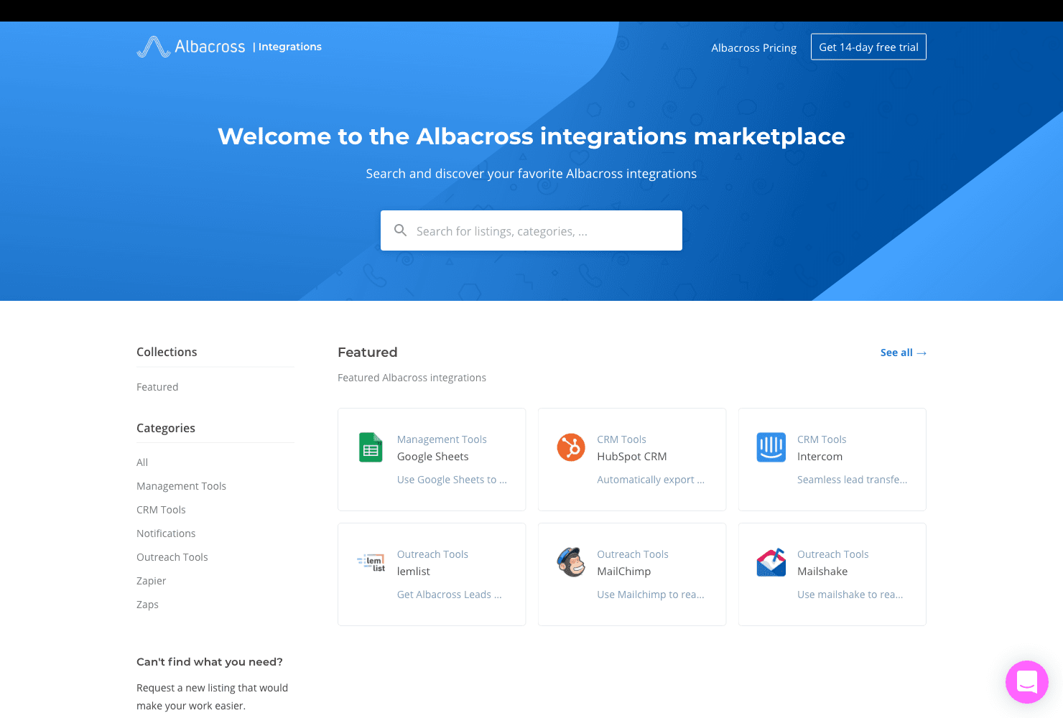
Task: Filter by Management Tools category
Action: (181, 486)
